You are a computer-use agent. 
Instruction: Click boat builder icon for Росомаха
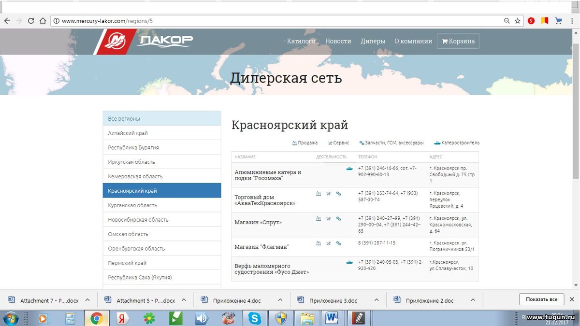[x=349, y=169]
